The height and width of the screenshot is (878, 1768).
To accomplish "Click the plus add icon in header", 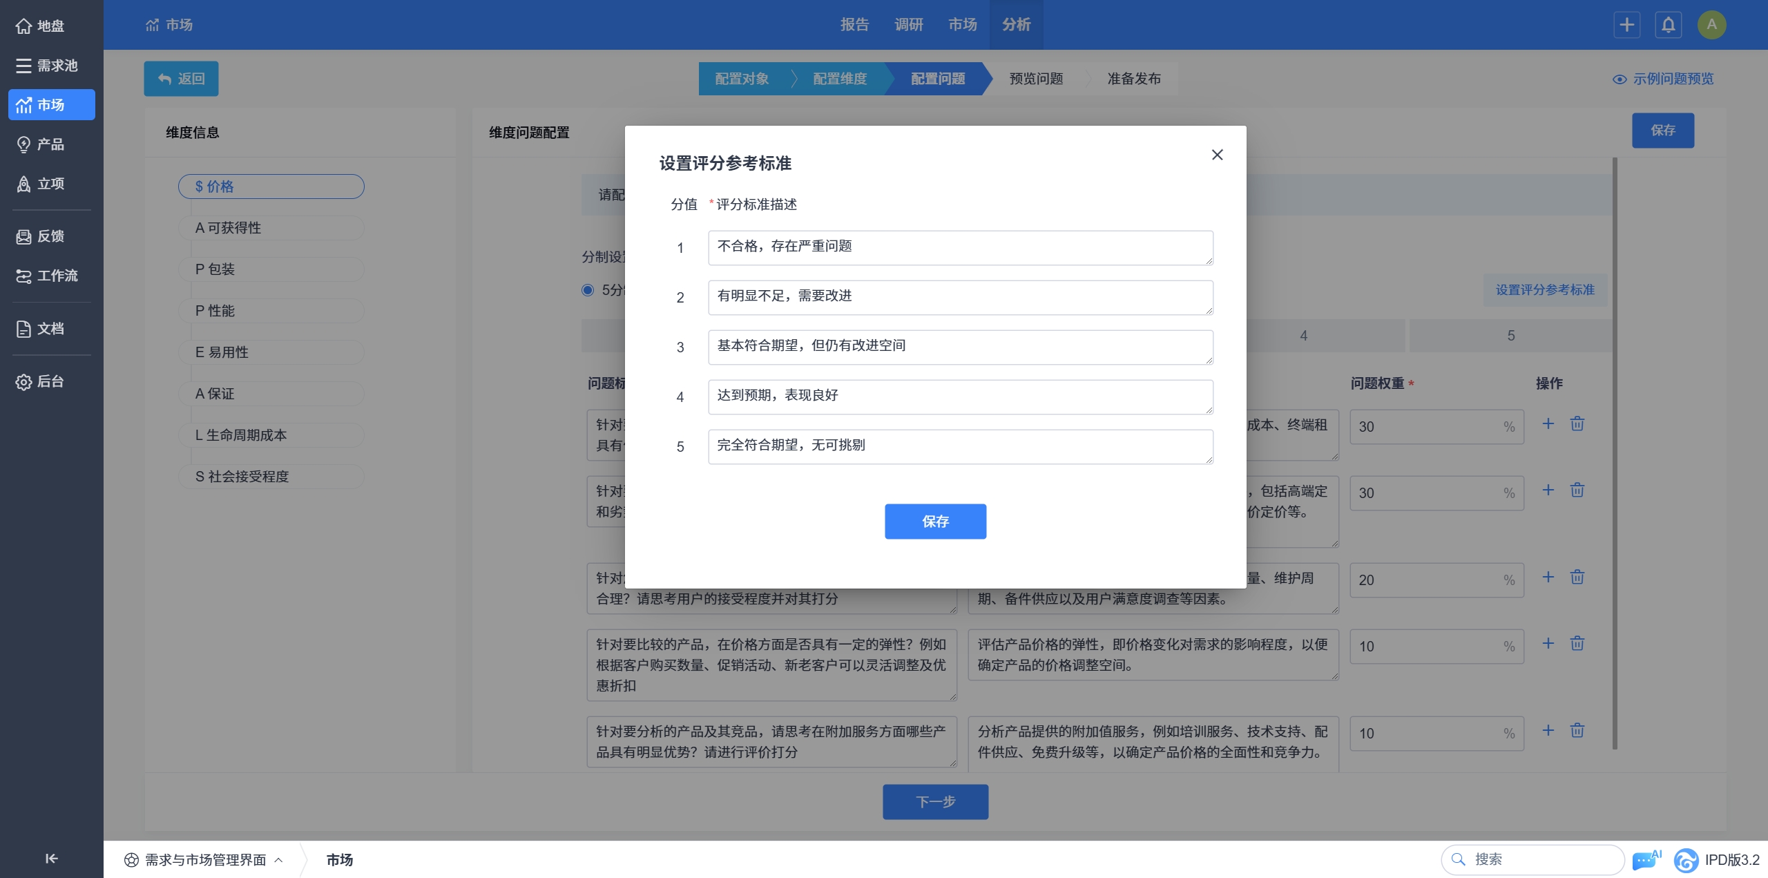I will click(1626, 26).
